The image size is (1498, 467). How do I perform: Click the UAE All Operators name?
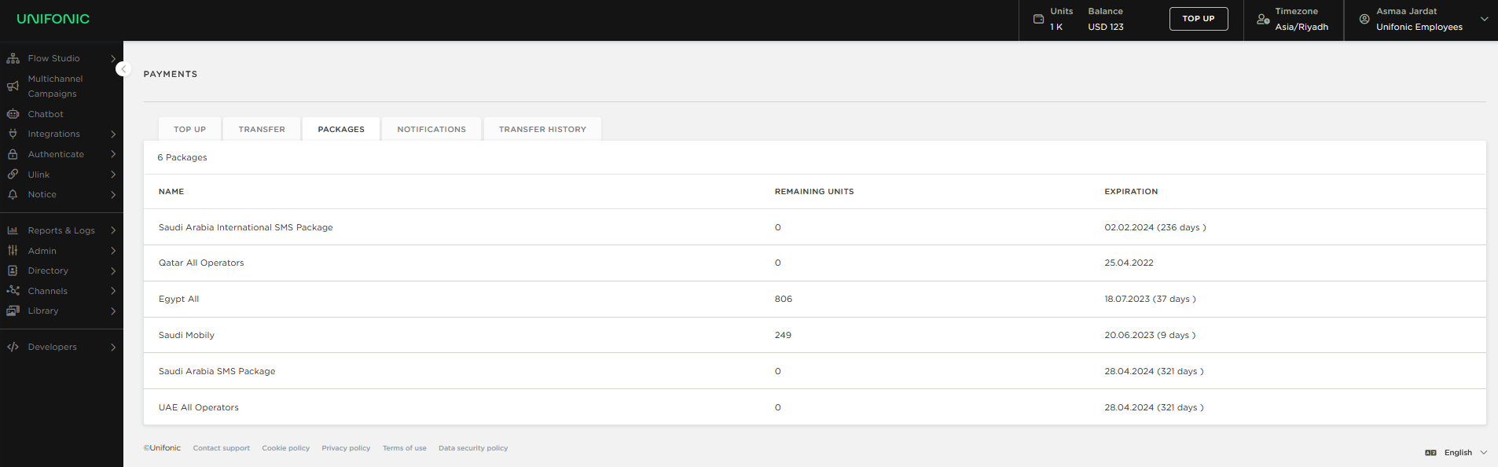(x=198, y=407)
